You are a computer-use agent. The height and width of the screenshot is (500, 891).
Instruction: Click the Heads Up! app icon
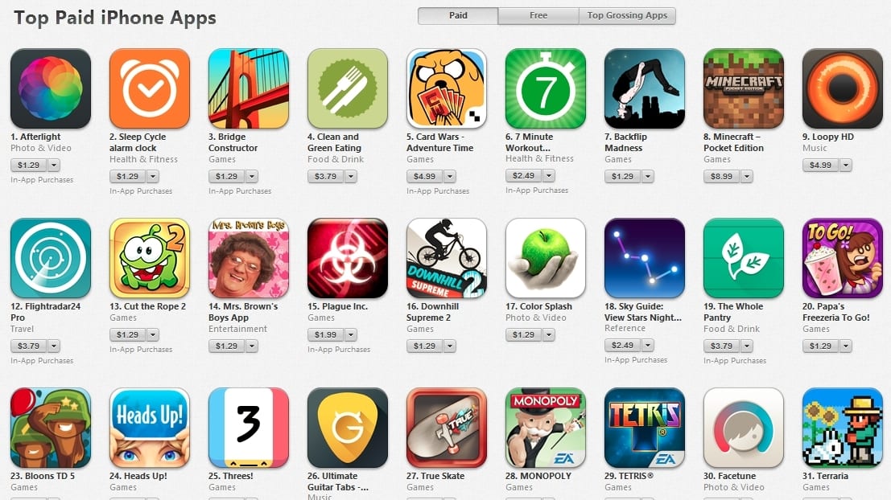tap(150, 428)
